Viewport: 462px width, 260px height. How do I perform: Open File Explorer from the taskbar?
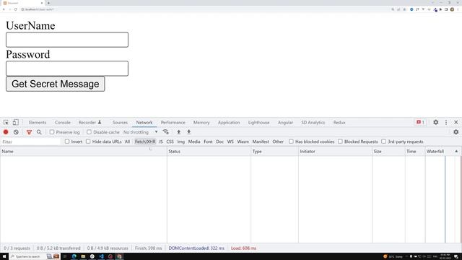[83, 256]
